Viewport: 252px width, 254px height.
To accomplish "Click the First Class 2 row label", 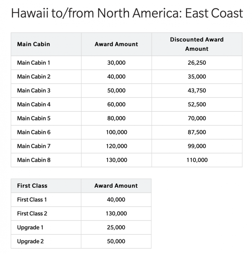I will click(32, 214).
